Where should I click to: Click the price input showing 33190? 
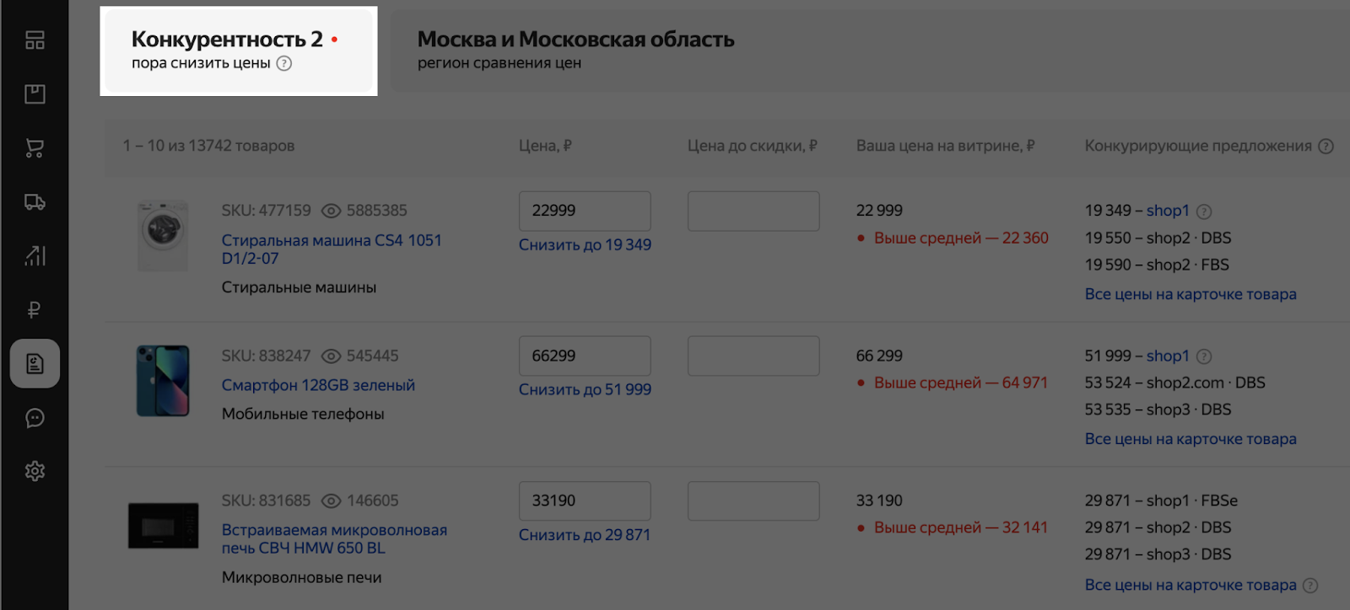click(x=585, y=500)
